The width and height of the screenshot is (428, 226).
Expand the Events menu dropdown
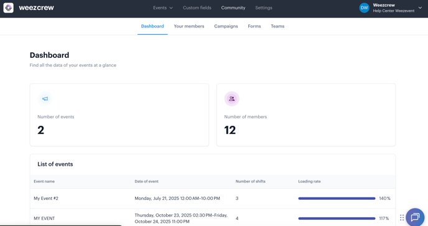point(163,7)
